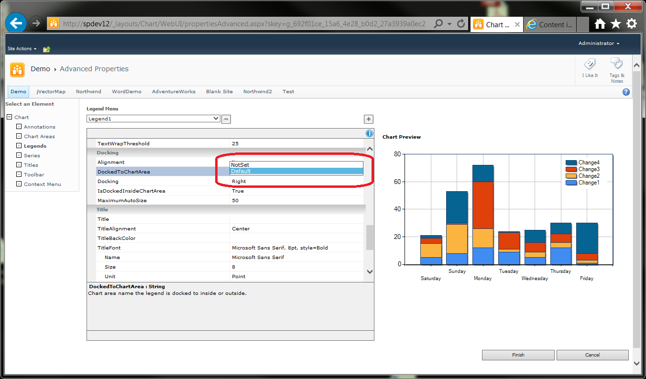The width and height of the screenshot is (646, 379).
Task: Click the Cancel button
Action: coord(592,355)
